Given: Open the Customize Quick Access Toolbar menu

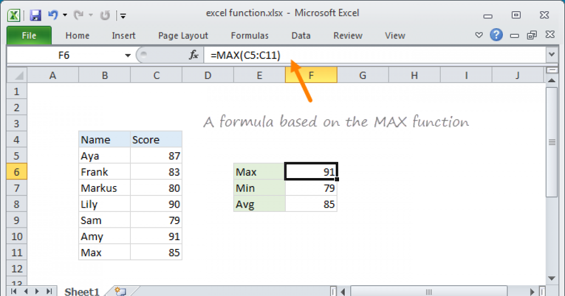Looking at the screenshot, I should 123,16.
